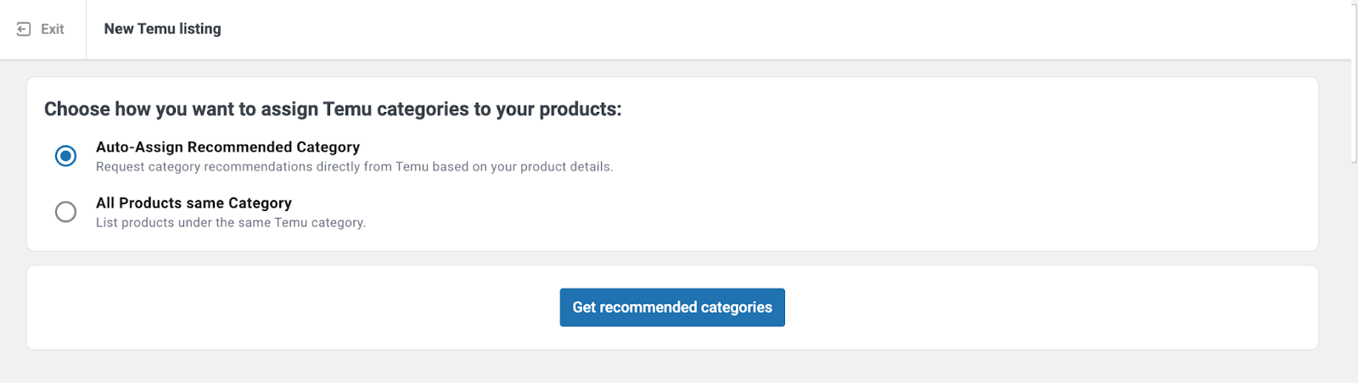Click the vertical scrollbar track below the thumb
The height and width of the screenshot is (383, 1358).
[x=1354, y=271]
